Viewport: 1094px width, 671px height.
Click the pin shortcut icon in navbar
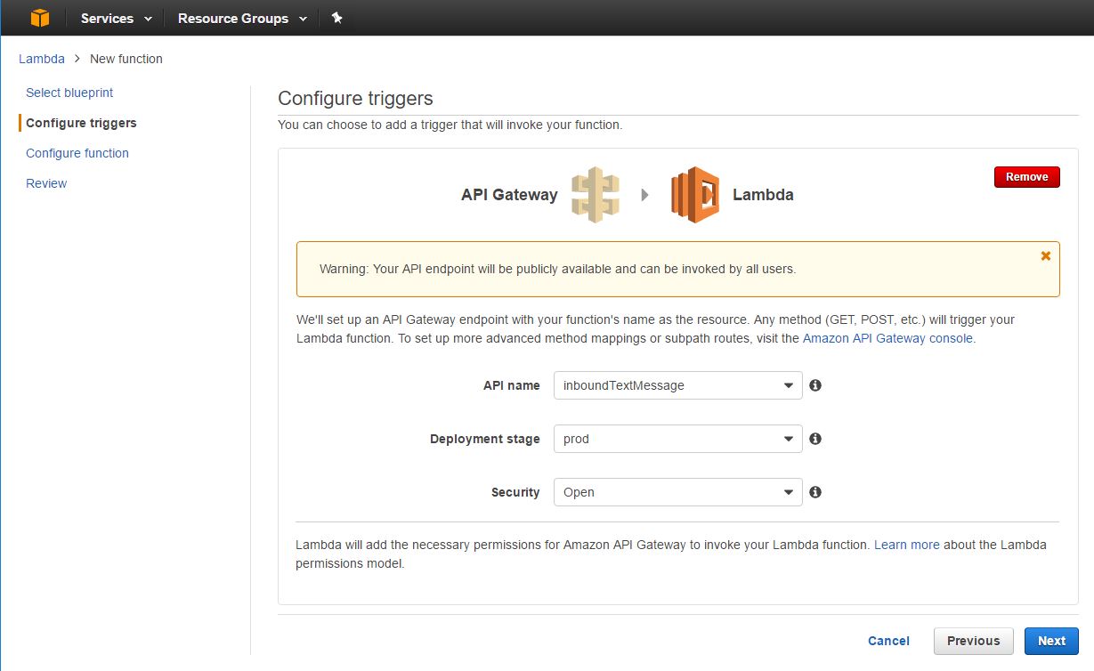336,18
